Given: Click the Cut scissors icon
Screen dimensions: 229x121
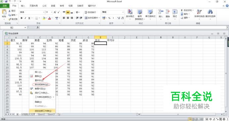Looking at the screenshot, I should coord(9,11).
